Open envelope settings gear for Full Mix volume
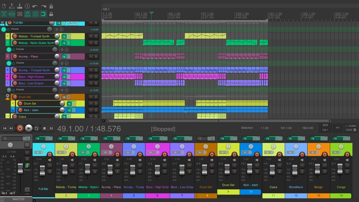 (x=56, y=29)
